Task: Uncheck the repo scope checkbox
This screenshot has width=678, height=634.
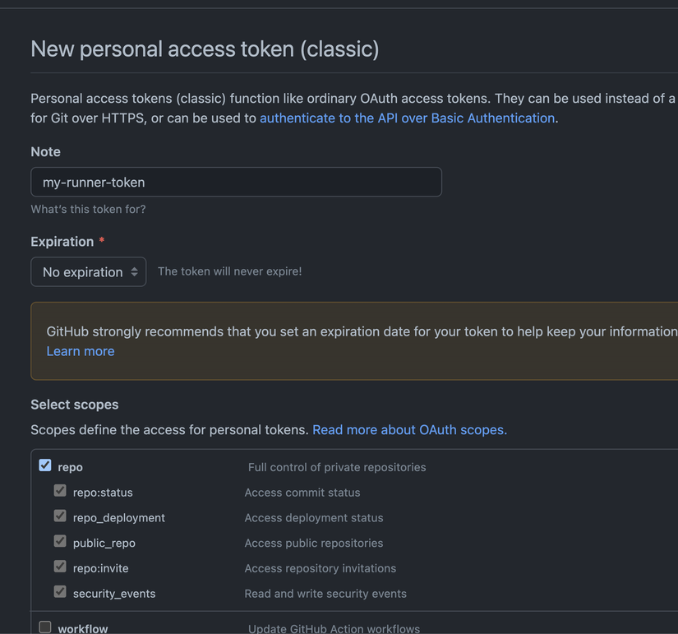Action: (45, 465)
